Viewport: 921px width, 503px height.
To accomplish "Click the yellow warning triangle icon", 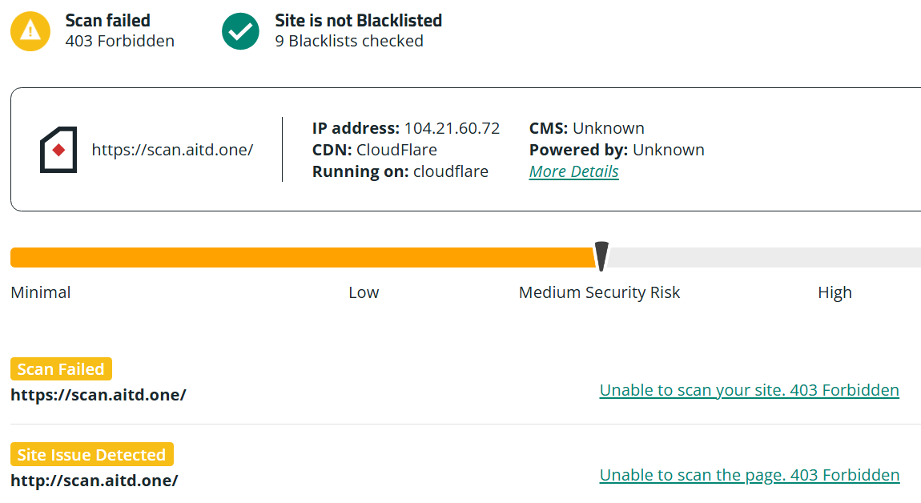I will point(30,31).
